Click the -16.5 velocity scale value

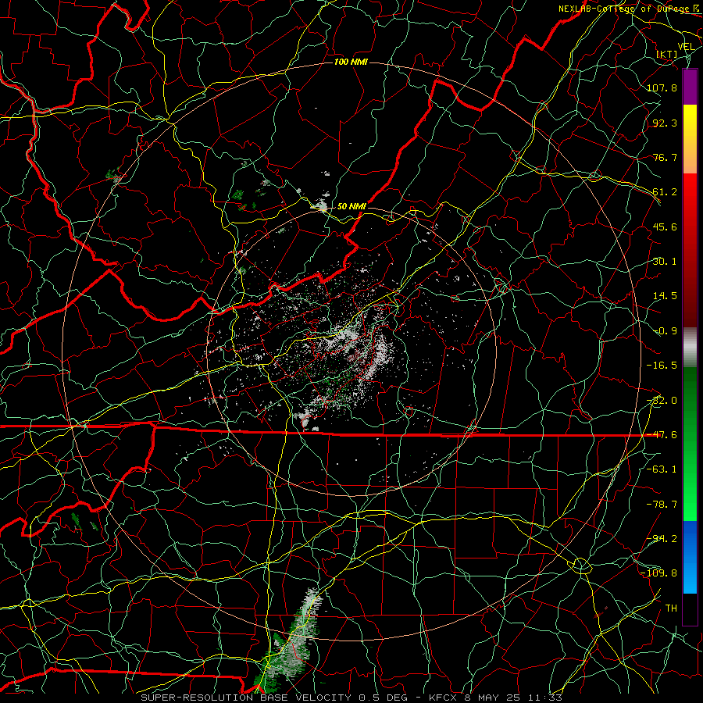[x=662, y=366]
